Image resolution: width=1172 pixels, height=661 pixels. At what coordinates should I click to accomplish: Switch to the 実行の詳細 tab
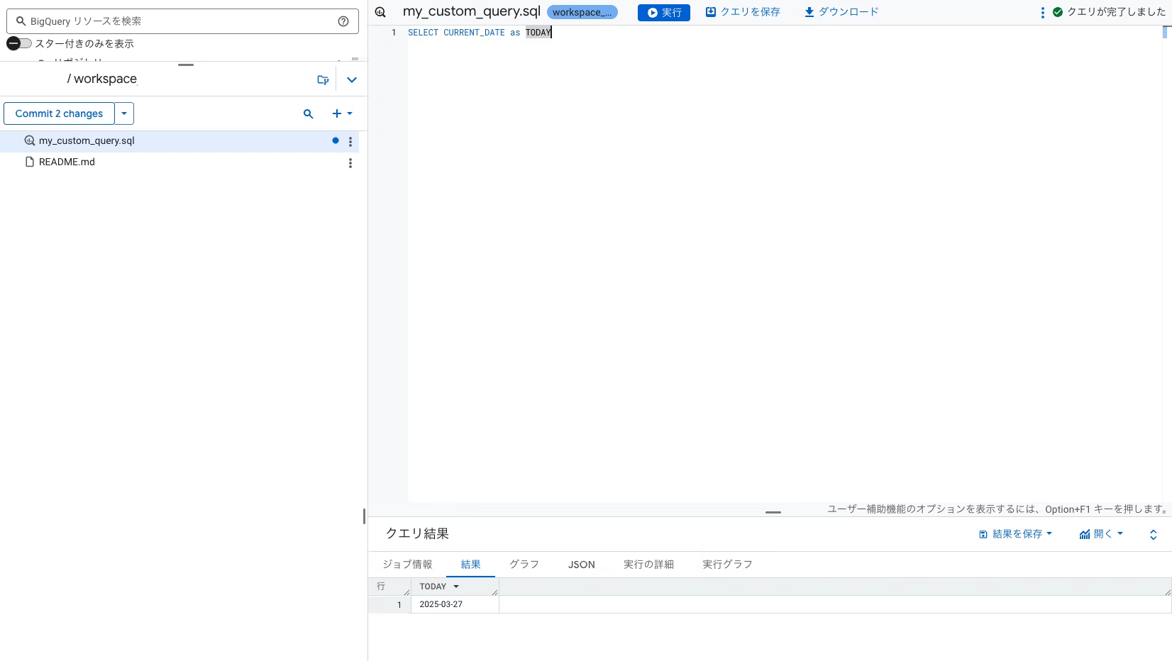click(x=648, y=565)
